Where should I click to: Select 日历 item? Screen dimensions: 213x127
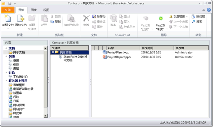(16, 101)
